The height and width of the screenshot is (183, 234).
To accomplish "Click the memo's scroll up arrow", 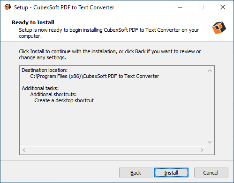I will [210, 70].
